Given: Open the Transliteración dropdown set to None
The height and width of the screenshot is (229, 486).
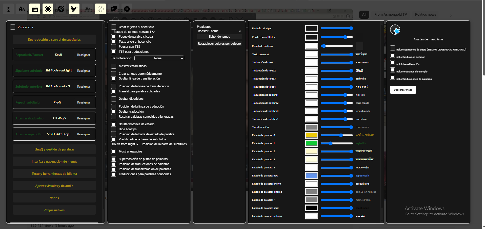Looking at the screenshot, I should pyautogui.click(x=159, y=58).
